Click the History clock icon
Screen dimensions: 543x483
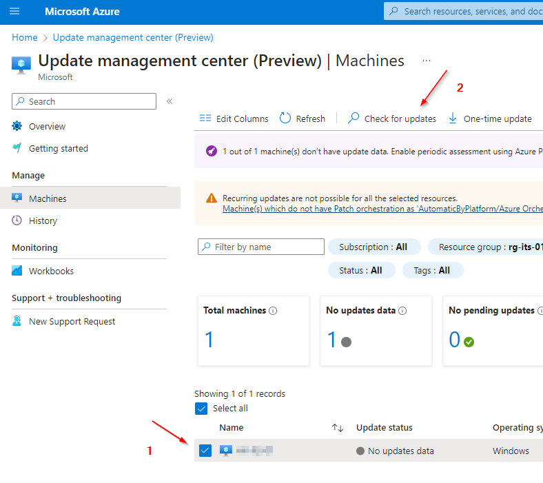(17, 220)
